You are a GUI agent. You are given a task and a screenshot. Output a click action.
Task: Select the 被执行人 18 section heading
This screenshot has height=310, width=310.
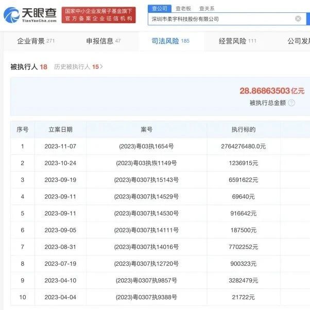[29, 67]
